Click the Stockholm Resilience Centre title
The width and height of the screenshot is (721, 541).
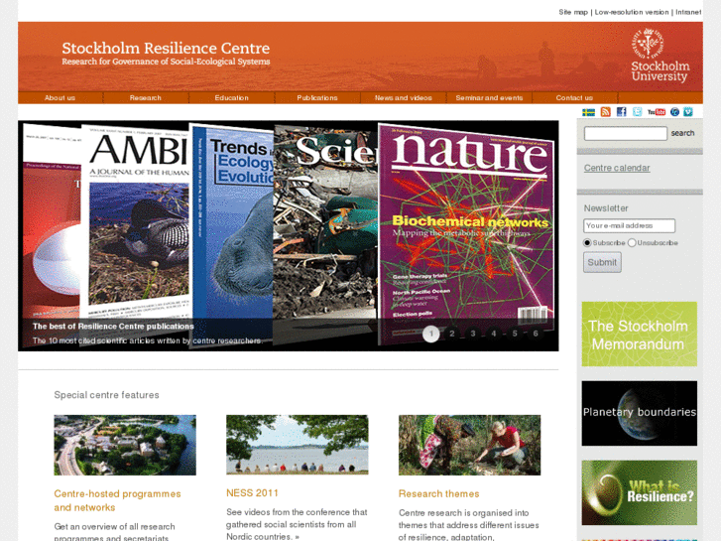point(166,48)
